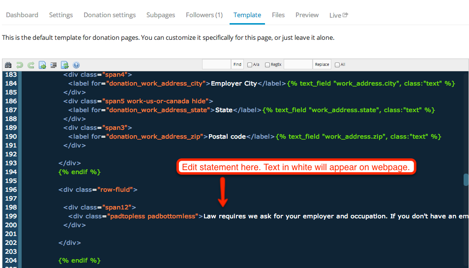The height and width of the screenshot is (268, 469).
Task: Click the external-link icon beside Live
Action: [x=346, y=15]
